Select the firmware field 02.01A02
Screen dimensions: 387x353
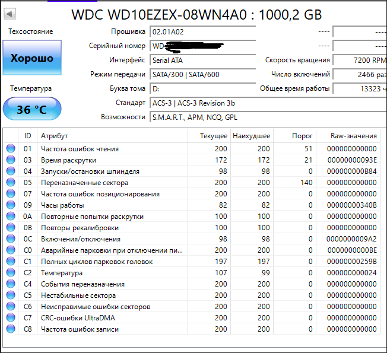click(x=202, y=32)
